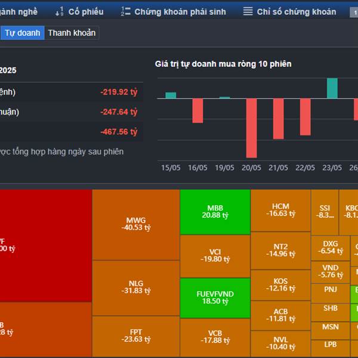358x358 pixels.
Task: Select the VCI -19.80 tỷ tile
Action: coord(215,256)
